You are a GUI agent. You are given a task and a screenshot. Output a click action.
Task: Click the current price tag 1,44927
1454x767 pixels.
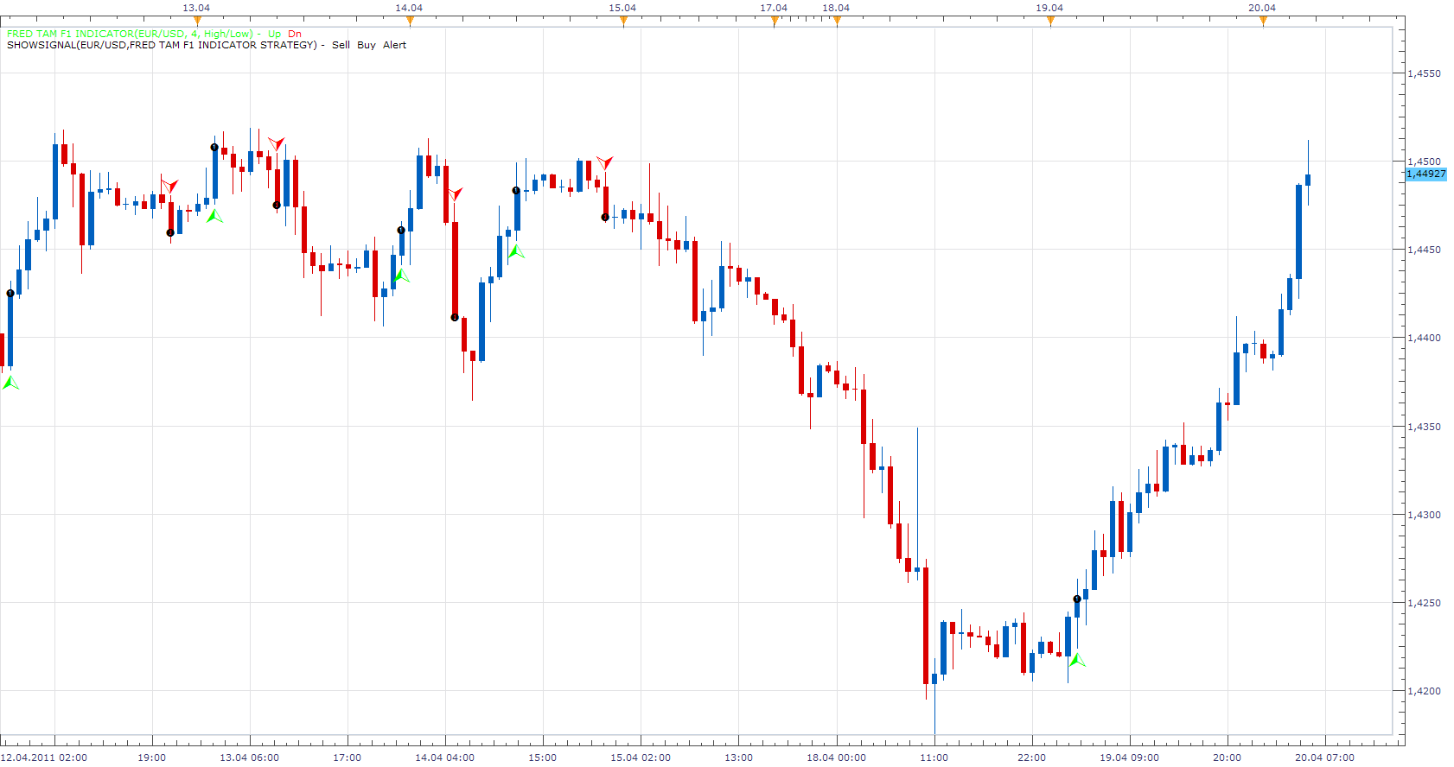(x=1425, y=174)
